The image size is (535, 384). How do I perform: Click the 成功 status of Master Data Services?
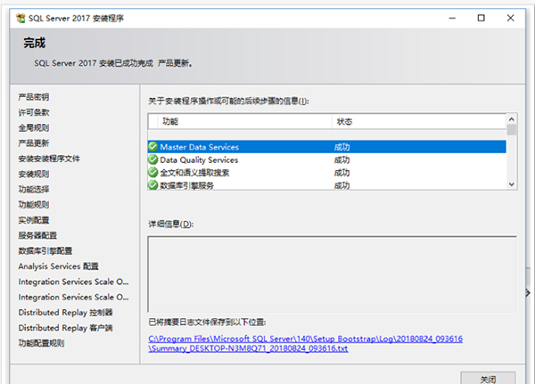342,147
